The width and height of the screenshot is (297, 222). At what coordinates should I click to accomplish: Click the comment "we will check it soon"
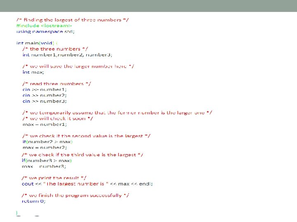pos(58,118)
